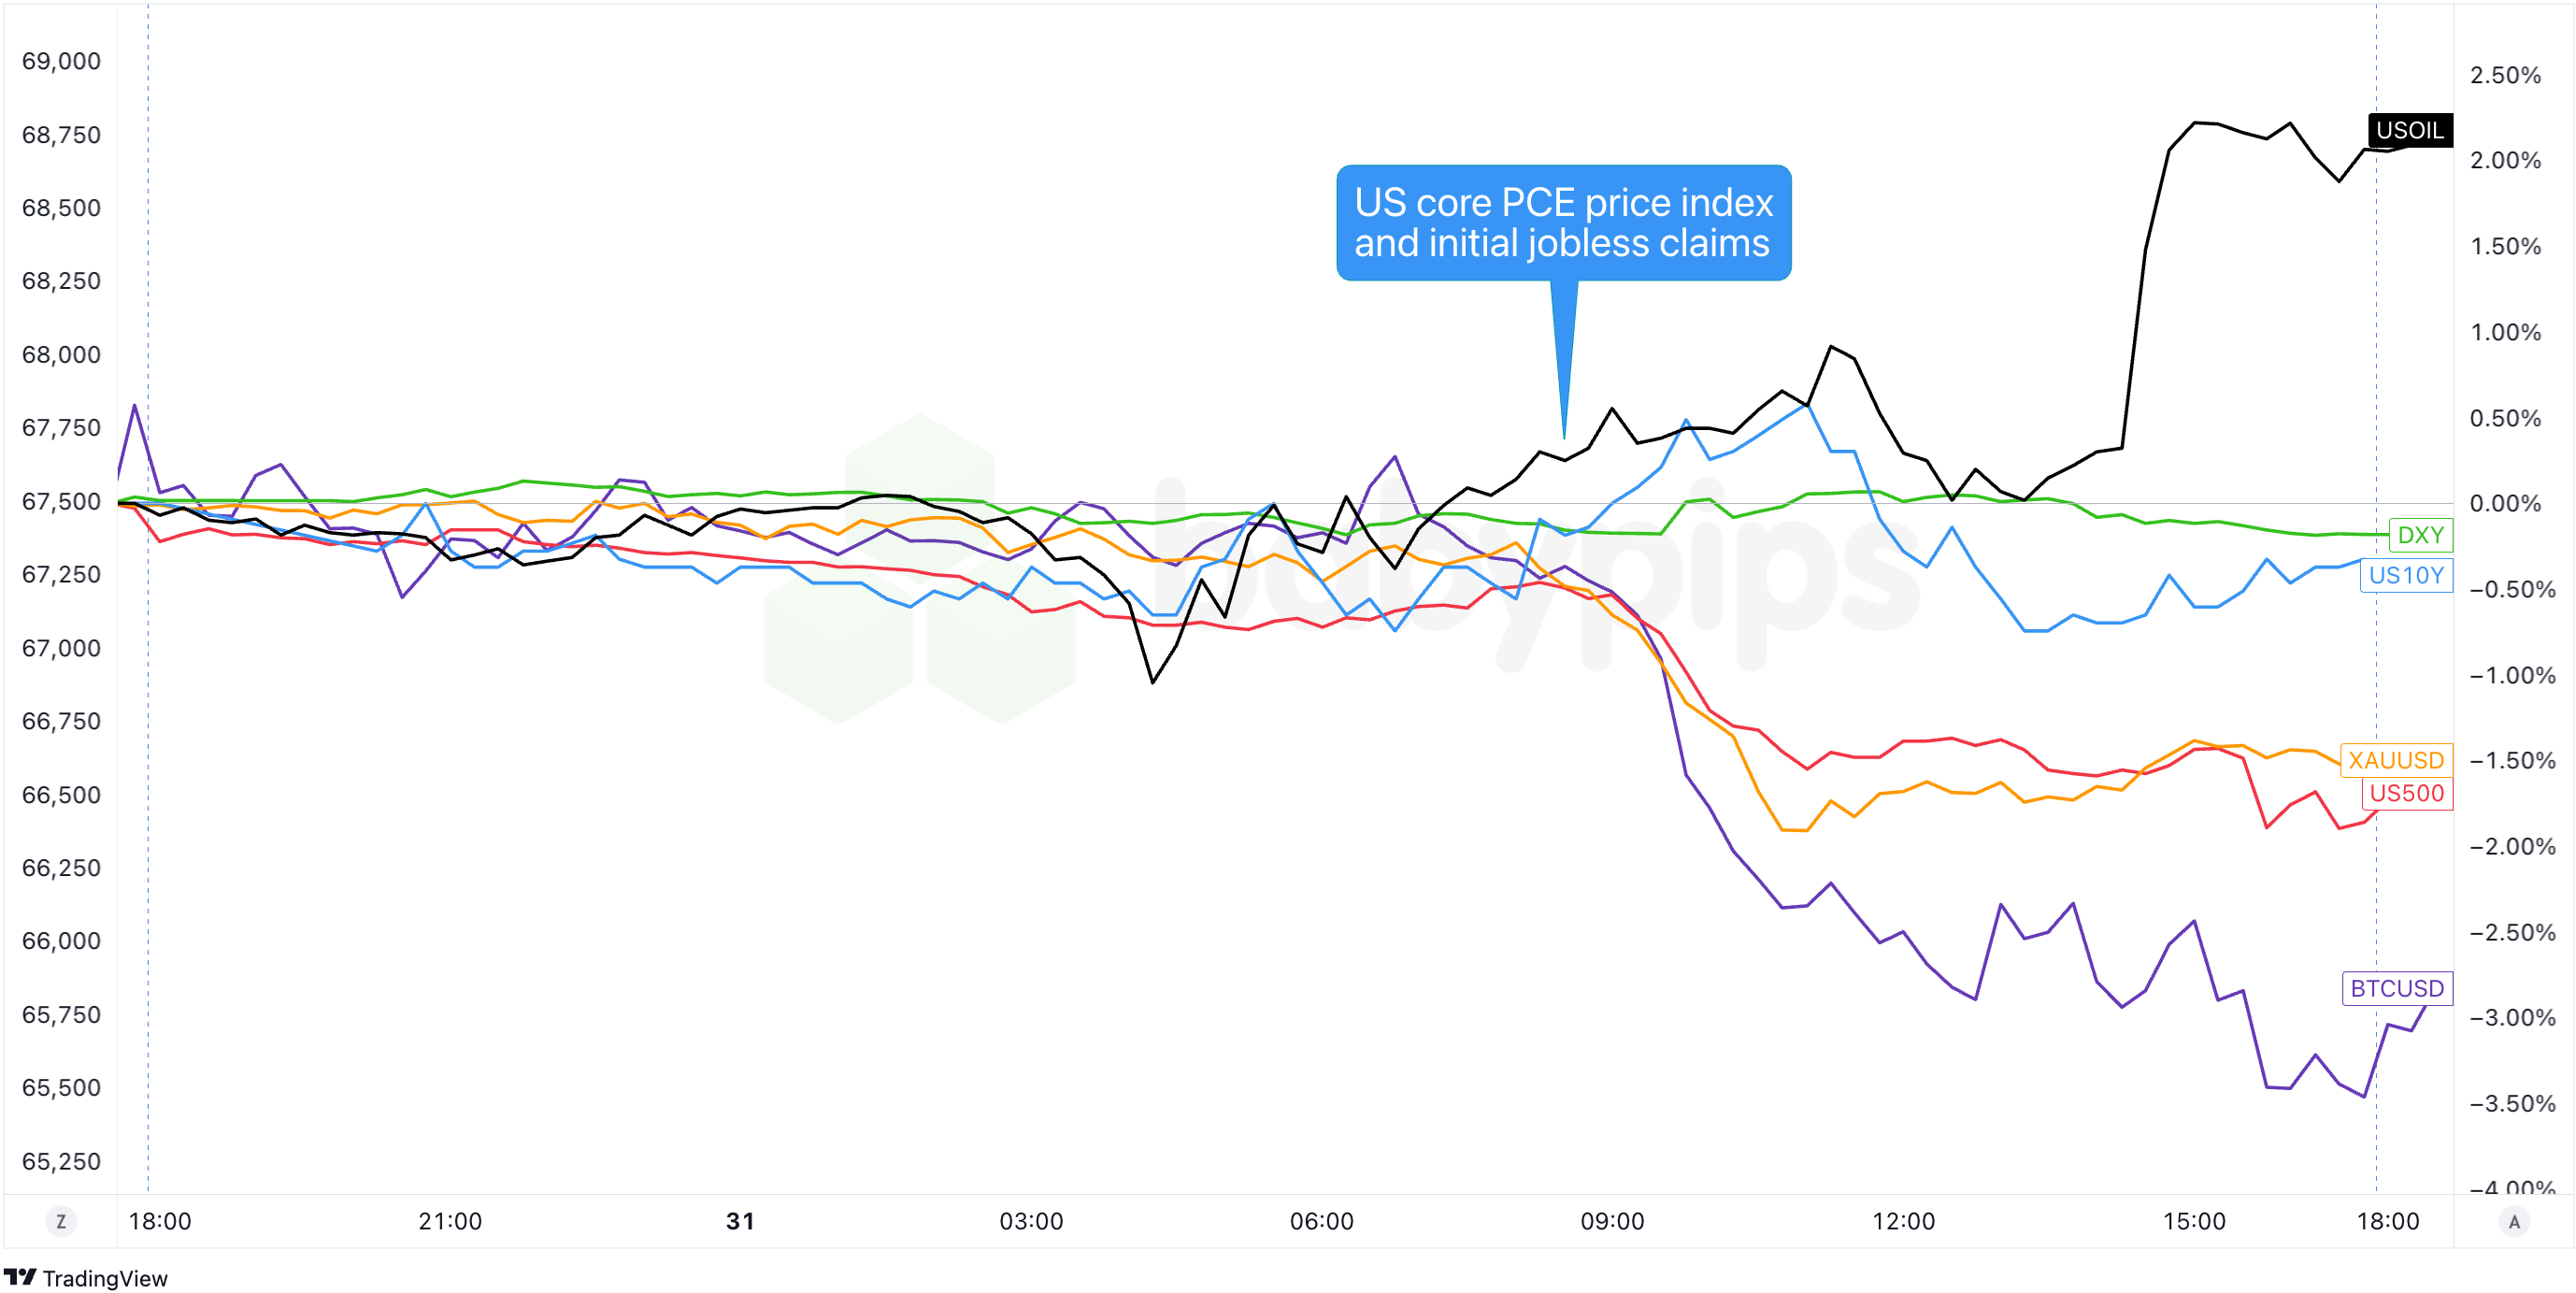Click the timezone Z button

(61, 1221)
